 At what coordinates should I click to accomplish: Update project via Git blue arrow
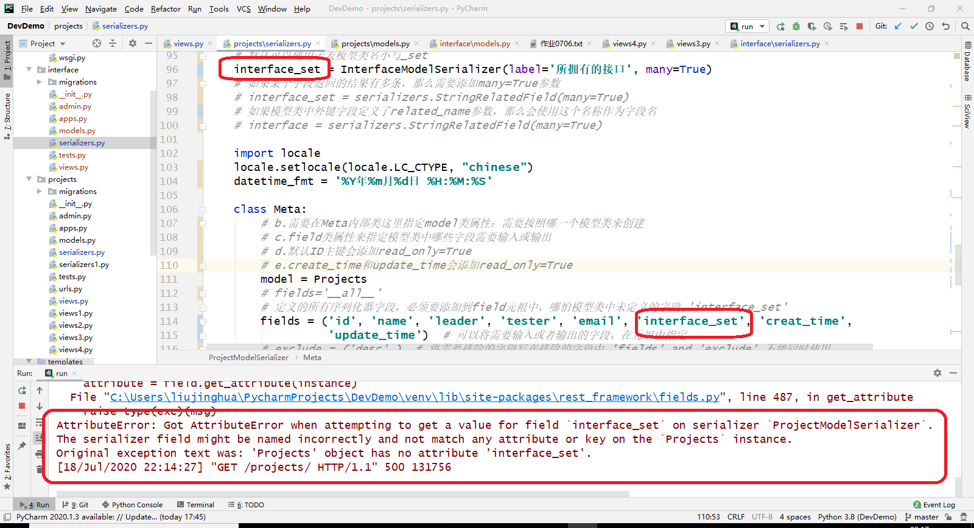pyautogui.click(x=898, y=26)
